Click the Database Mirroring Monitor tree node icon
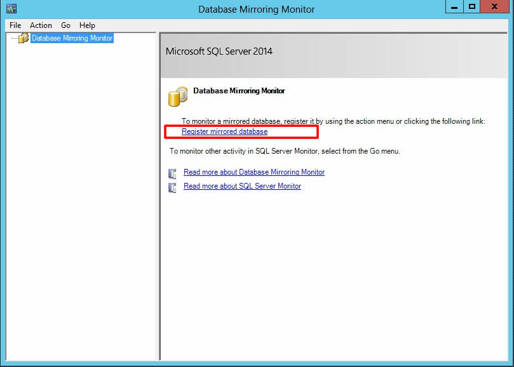The image size is (514, 367). click(x=24, y=38)
